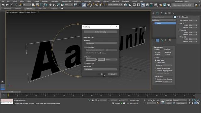Toggle the 3D Snaps icon
The width and height of the screenshot is (201, 113).
pos(89,5)
